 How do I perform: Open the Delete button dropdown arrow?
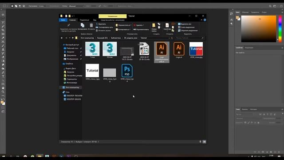click(144, 25)
